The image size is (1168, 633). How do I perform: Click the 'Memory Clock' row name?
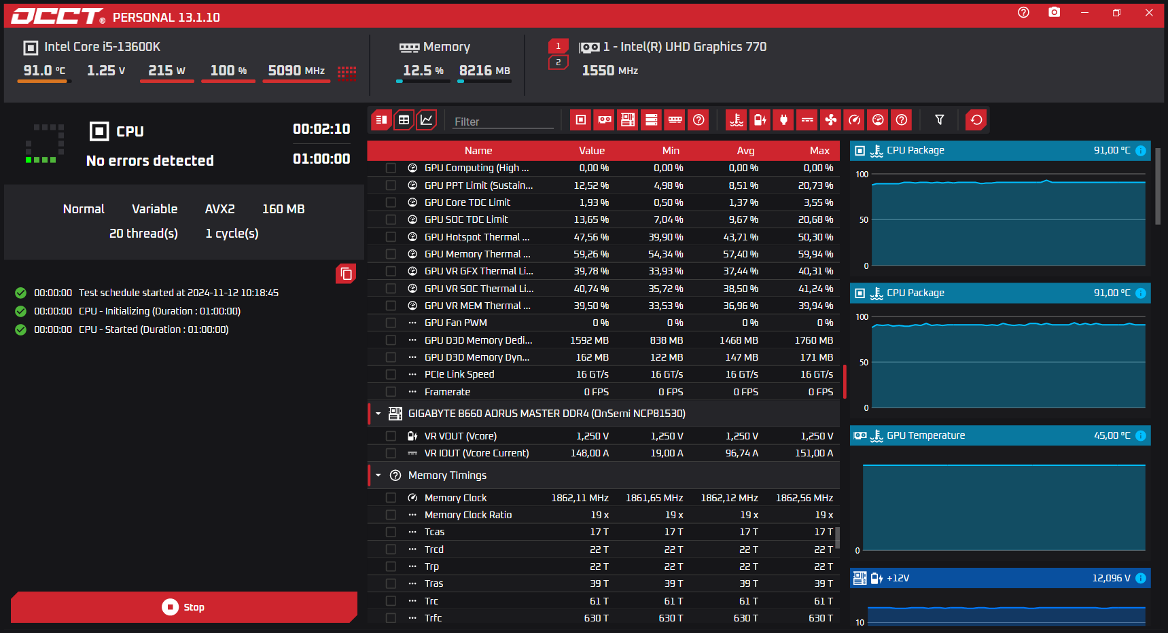[x=455, y=498]
